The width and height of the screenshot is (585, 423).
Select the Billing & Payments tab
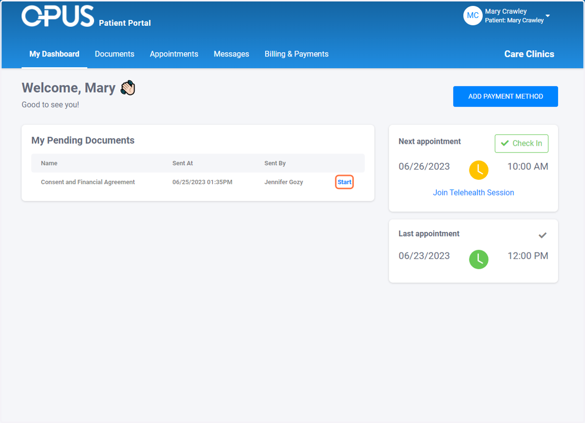(x=296, y=54)
